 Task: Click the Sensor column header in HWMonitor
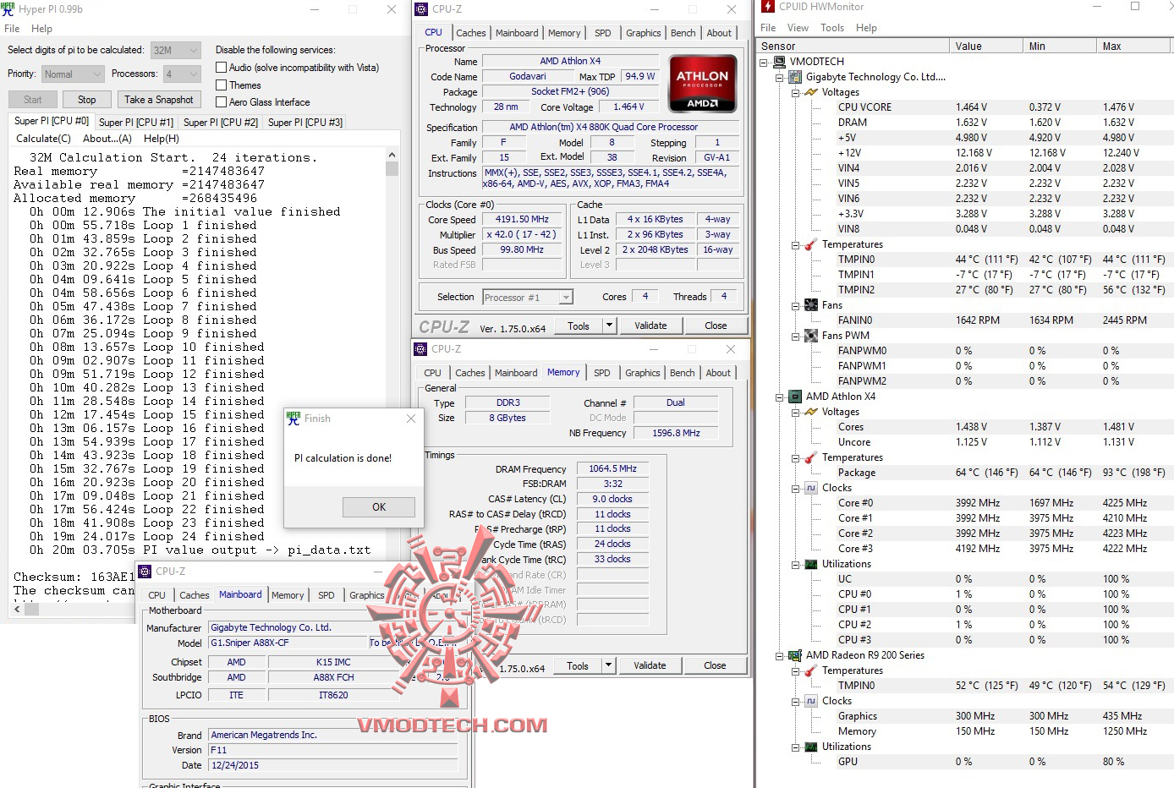pos(853,46)
